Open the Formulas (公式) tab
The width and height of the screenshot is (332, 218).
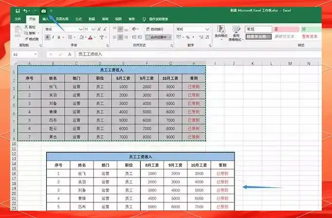tap(78, 19)
